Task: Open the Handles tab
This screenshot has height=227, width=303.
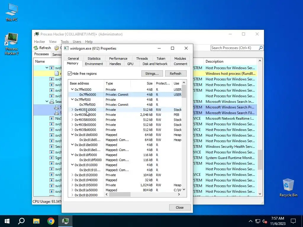Action: (x=115, y=64)
